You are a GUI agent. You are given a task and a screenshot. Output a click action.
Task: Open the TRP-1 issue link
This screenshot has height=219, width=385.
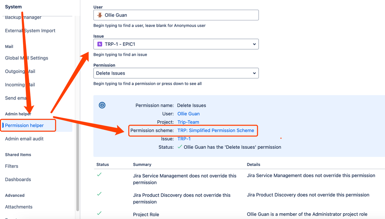point(184,139)
